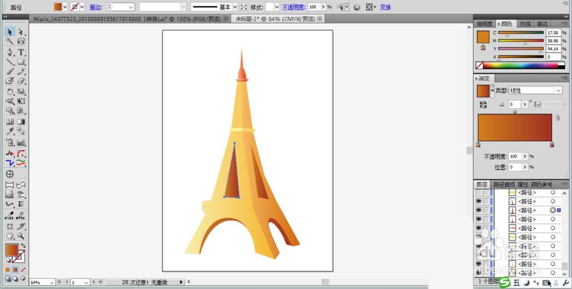Select the Magic Wand tool
Screen dimensions: 572x289
10,41
